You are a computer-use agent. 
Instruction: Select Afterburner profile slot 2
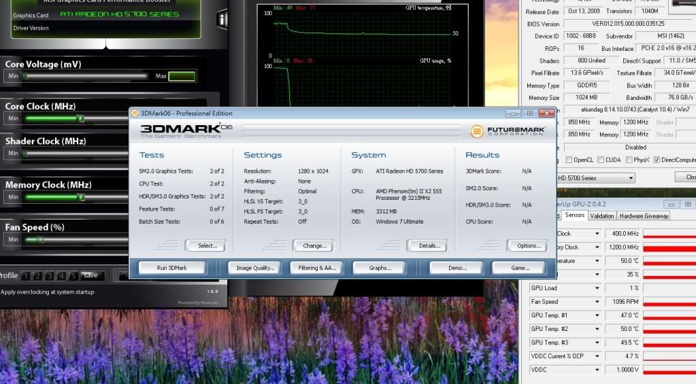pos(37,276)
